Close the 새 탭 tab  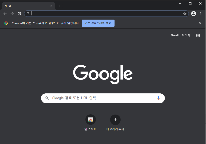click(x=51, y=6)
